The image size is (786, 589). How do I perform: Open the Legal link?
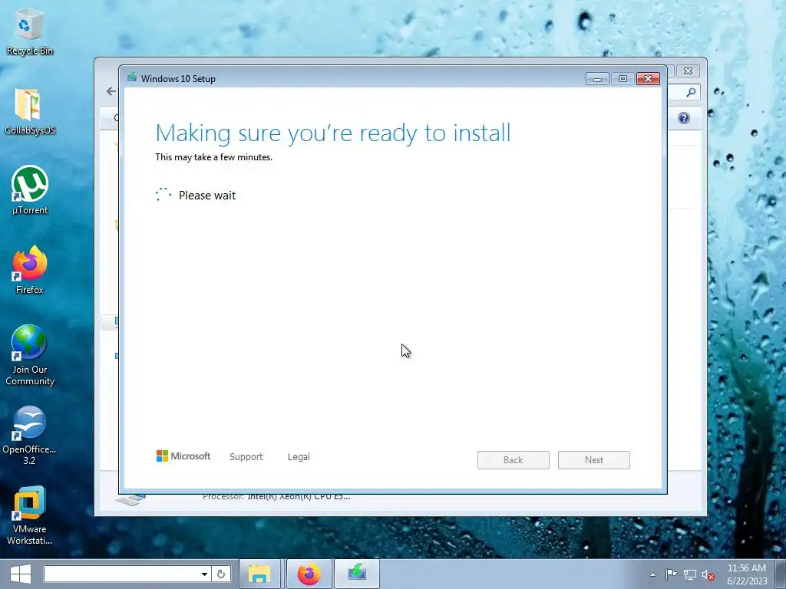(299, 457)
